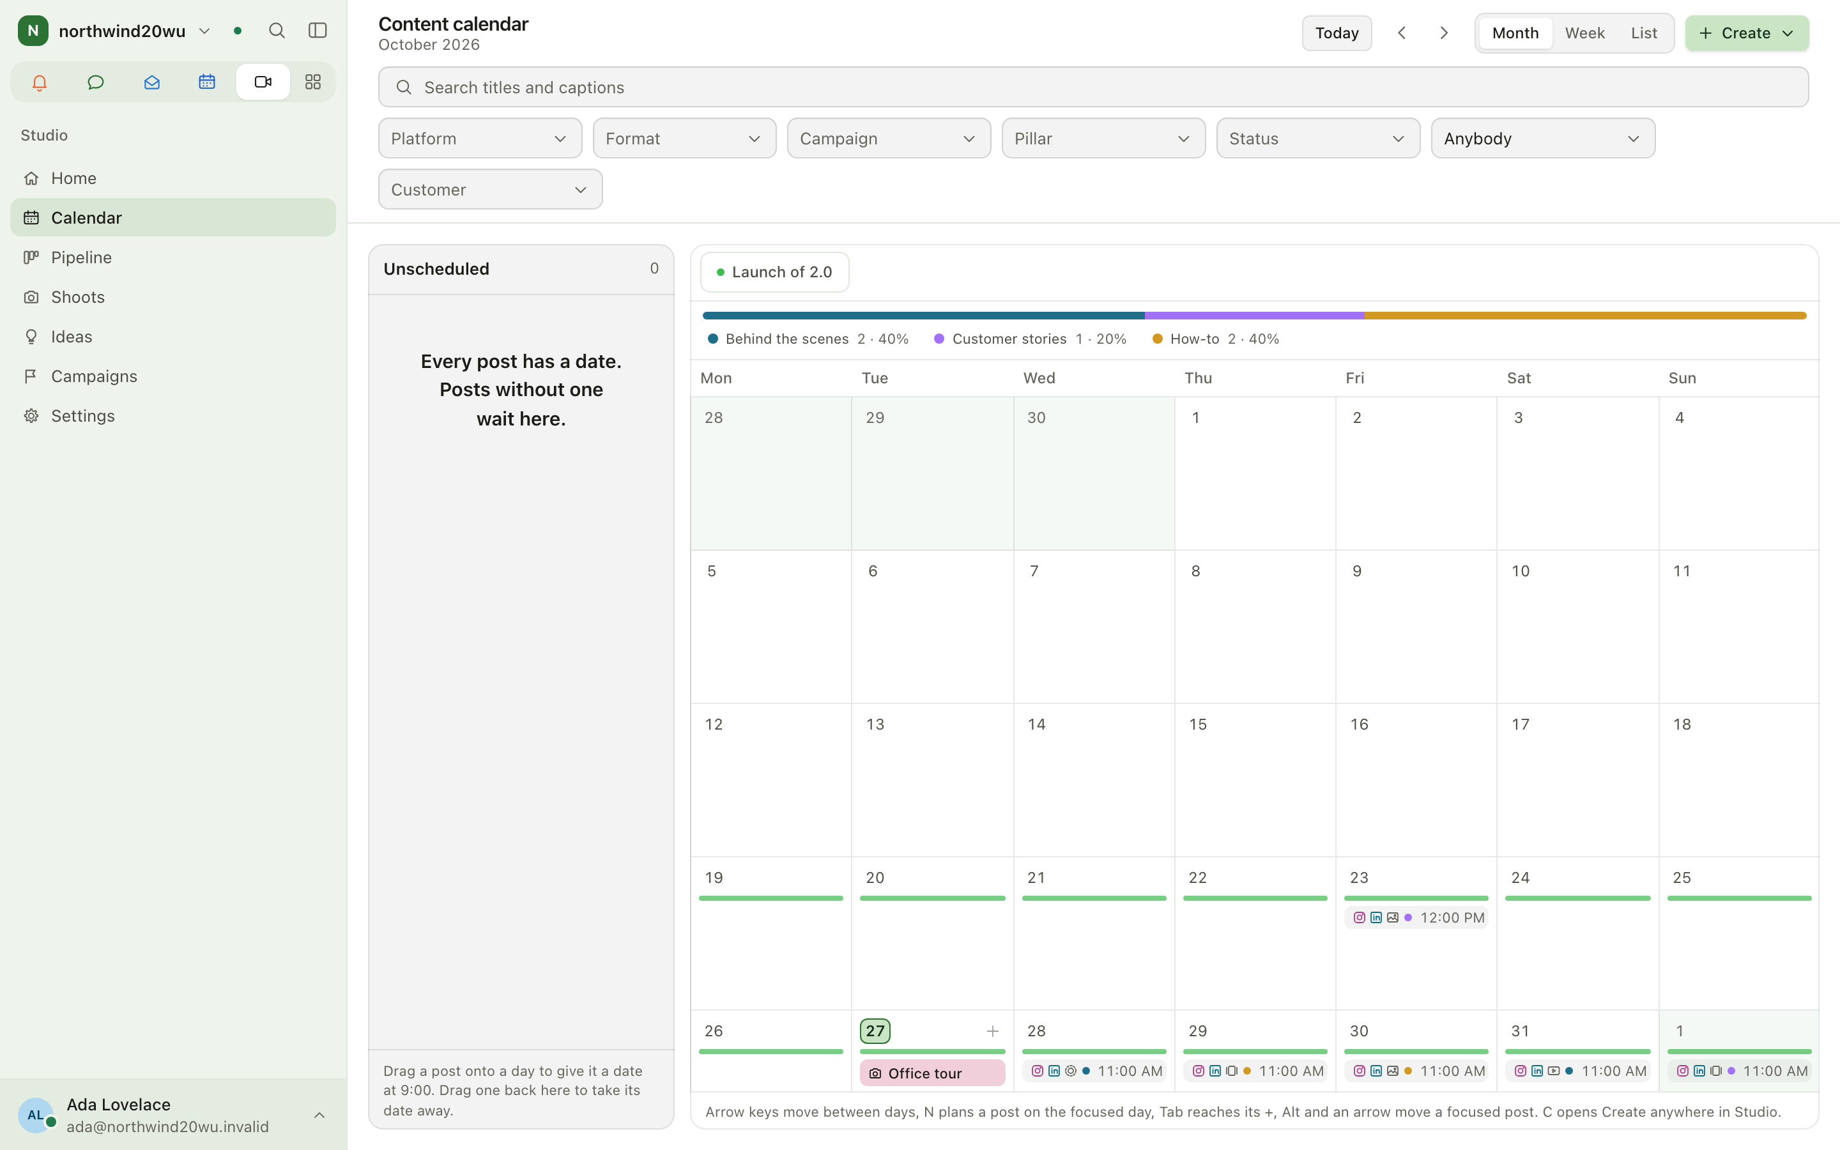
Task: Open Shoots in Studio sidebar
Action: 172,296
